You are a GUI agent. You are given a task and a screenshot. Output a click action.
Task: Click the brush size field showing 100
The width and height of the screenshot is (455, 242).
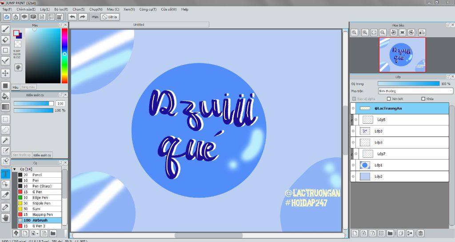click(60, 103)
